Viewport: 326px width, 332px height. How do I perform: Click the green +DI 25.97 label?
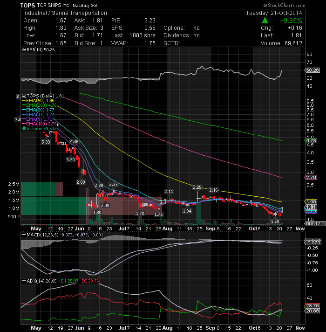[68, 281]
